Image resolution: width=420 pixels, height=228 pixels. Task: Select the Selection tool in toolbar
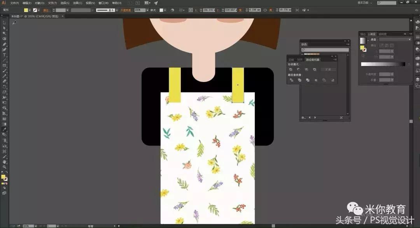click(4, 23)
